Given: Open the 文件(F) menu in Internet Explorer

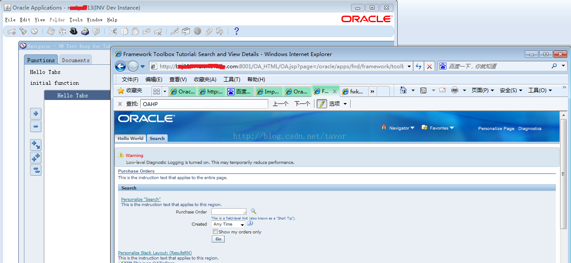Looking at the screenshot, I should (x=130, y=80).
